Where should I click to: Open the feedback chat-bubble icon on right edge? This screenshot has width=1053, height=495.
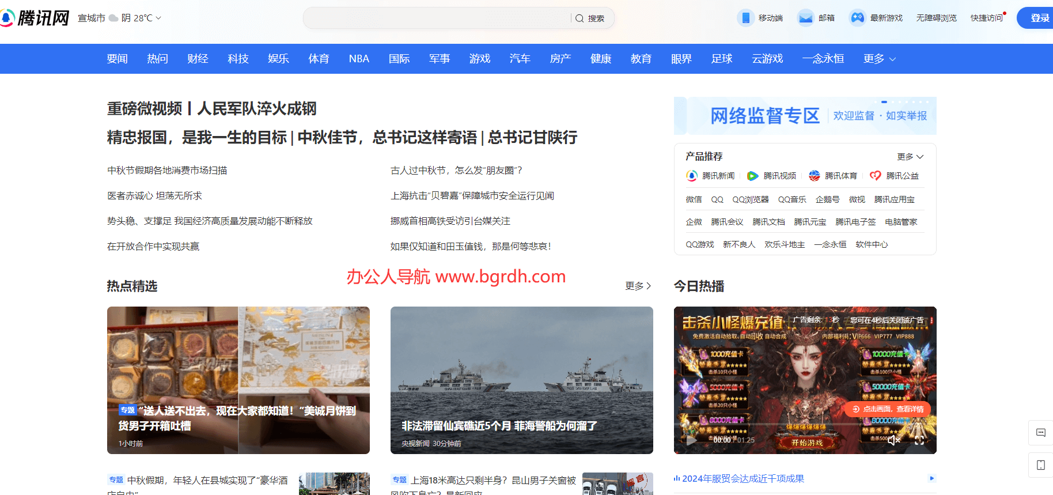(1040, 433)
